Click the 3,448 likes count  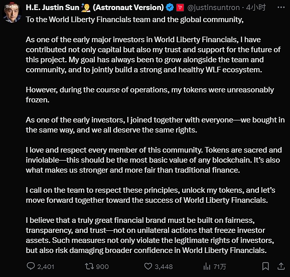pyautogui.click(x=164, y=266)
